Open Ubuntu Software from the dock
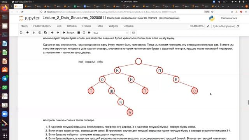249x140 pixels. click(5, 70)
